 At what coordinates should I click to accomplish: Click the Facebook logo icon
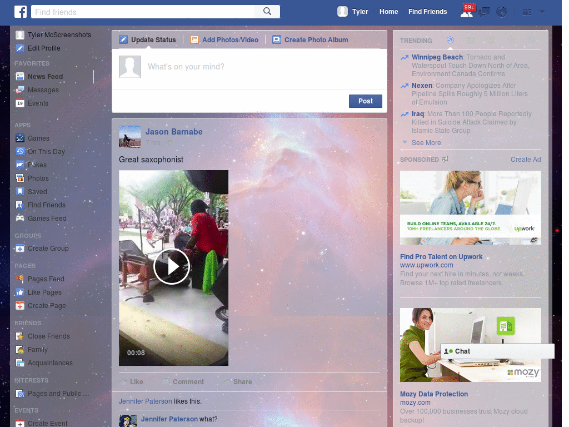[21, 12]
